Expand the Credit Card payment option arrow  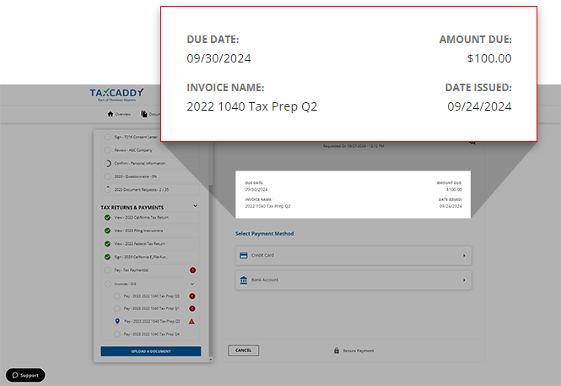tap(463, 255)
